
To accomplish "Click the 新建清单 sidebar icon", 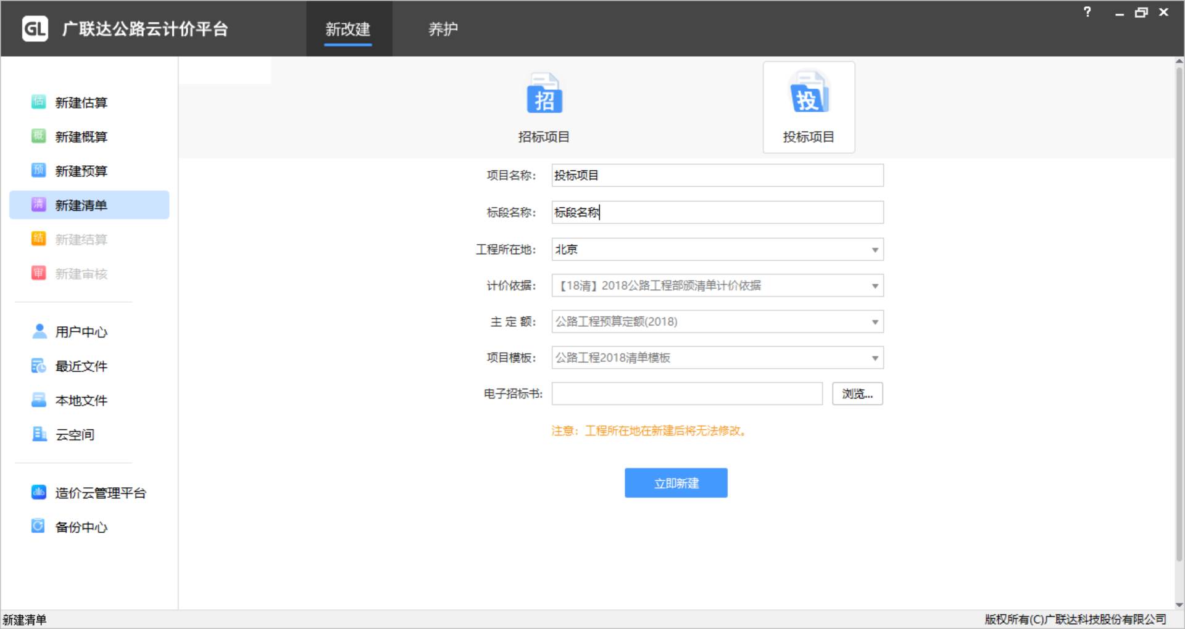I will [x=38, y=205].
